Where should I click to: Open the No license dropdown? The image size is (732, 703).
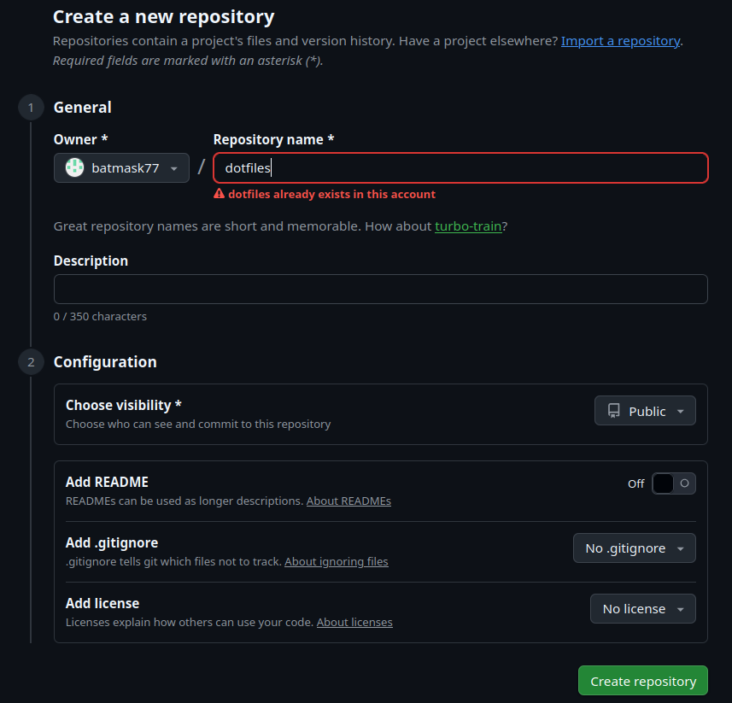[642, 609]
